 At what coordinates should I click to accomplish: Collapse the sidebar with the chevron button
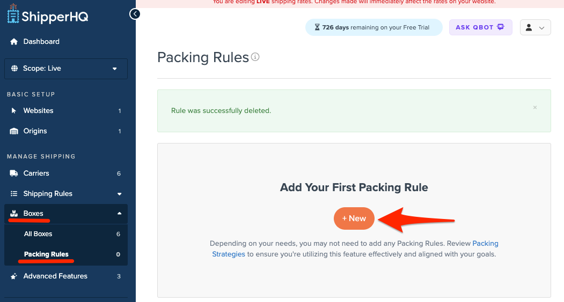click(135, 14)
